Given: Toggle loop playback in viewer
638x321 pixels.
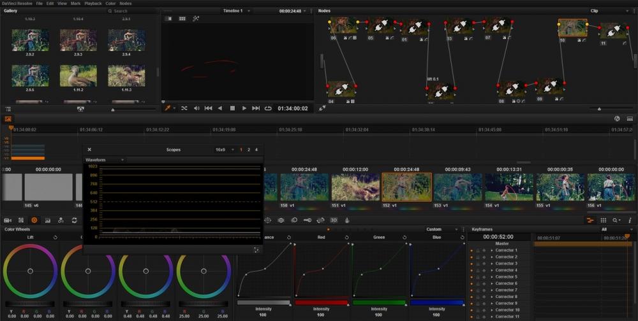Looking at the screenshot, I should pos(268,108).
